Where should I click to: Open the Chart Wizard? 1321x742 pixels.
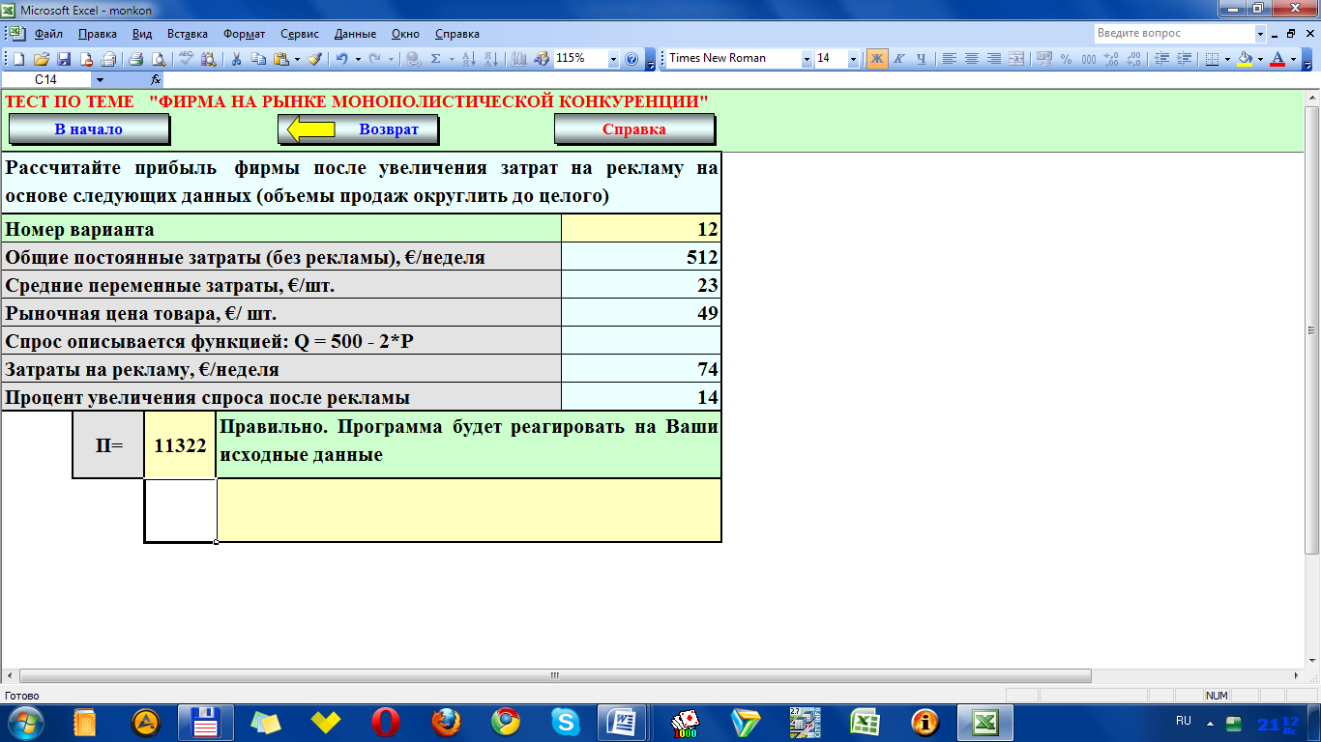pos(519,59)
